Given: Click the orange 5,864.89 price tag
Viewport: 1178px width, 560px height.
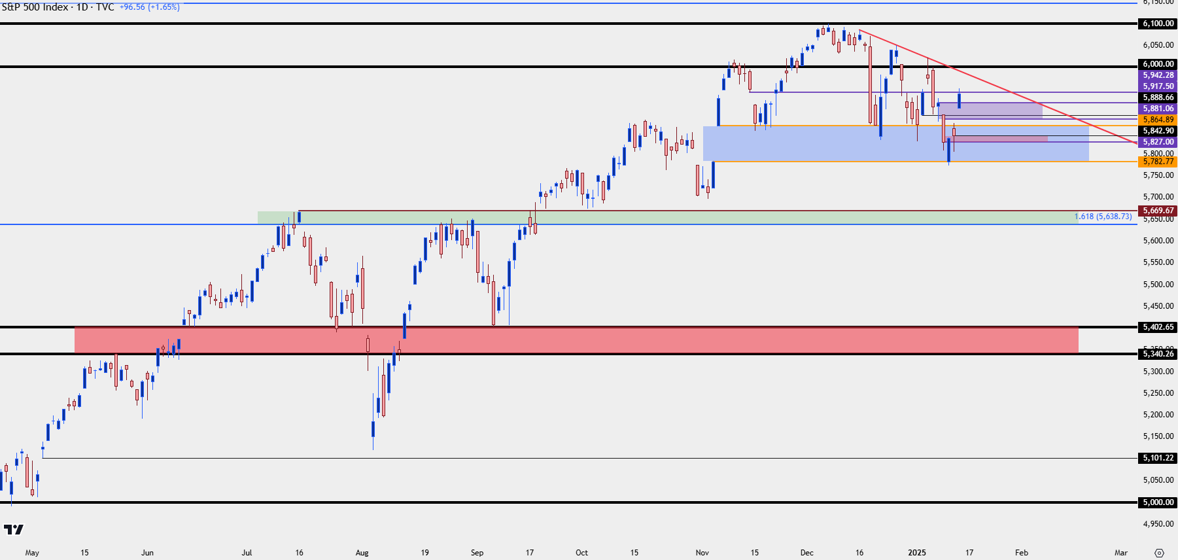Looking at the screenshot, I should click(1158, 120).
